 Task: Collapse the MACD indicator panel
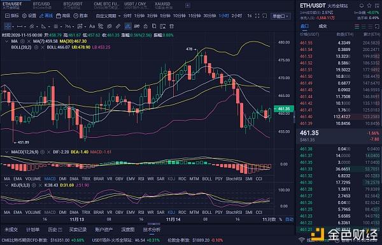tap(6, 152)
